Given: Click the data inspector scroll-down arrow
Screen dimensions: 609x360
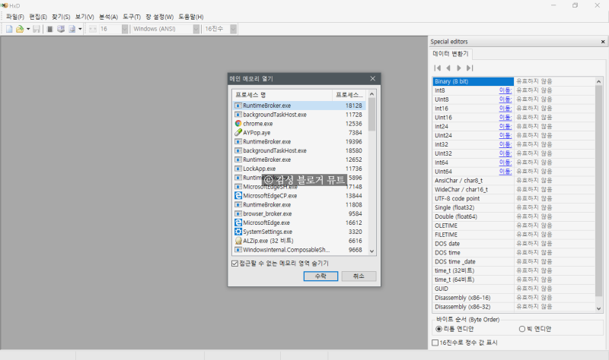Looking at the screenshot, I should pos(598,308).
